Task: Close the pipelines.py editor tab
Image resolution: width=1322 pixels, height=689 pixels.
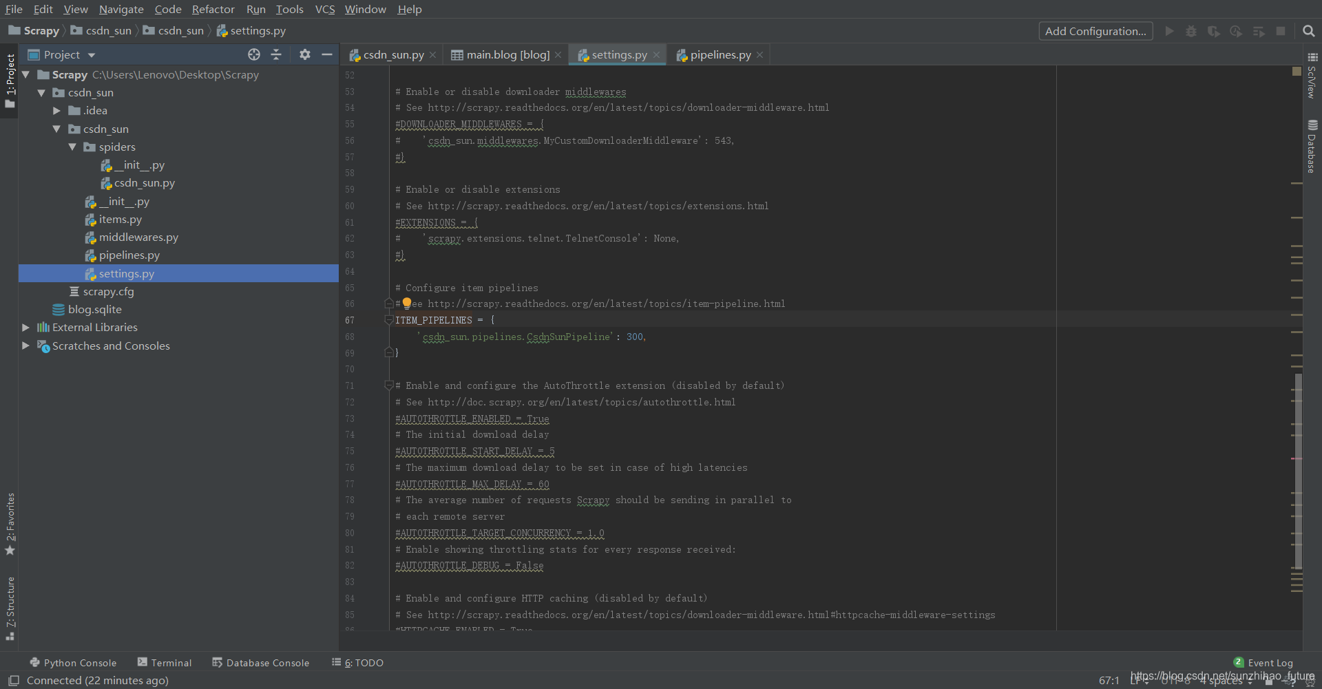Action: 759,55
